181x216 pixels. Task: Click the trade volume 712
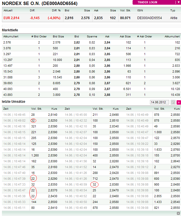(95, 179)
